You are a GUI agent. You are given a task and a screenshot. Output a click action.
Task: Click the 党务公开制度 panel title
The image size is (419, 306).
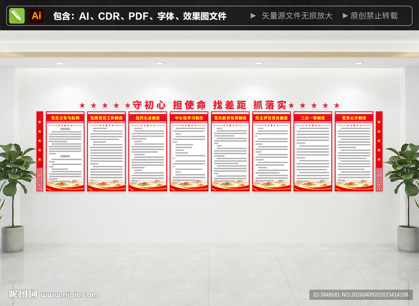point(354,118)
